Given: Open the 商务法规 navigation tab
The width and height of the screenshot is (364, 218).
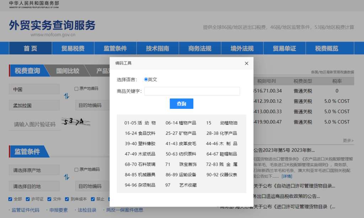Looking at the screenshot, I should click(x=200, y=48).
